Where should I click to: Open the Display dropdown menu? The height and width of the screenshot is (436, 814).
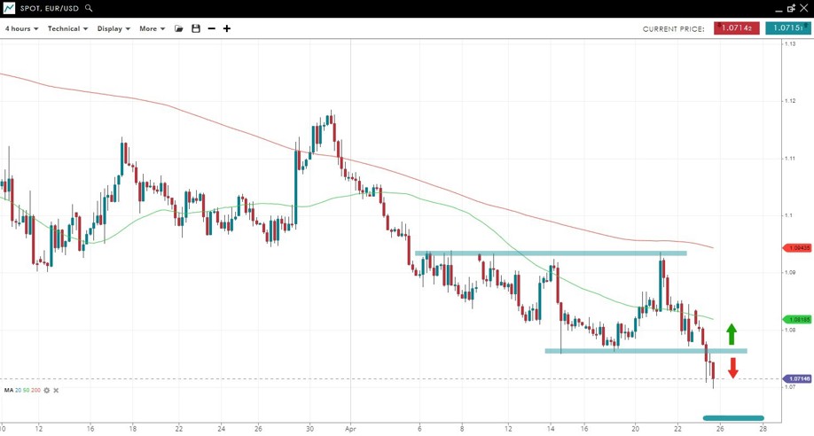click(x=113, y=28)
